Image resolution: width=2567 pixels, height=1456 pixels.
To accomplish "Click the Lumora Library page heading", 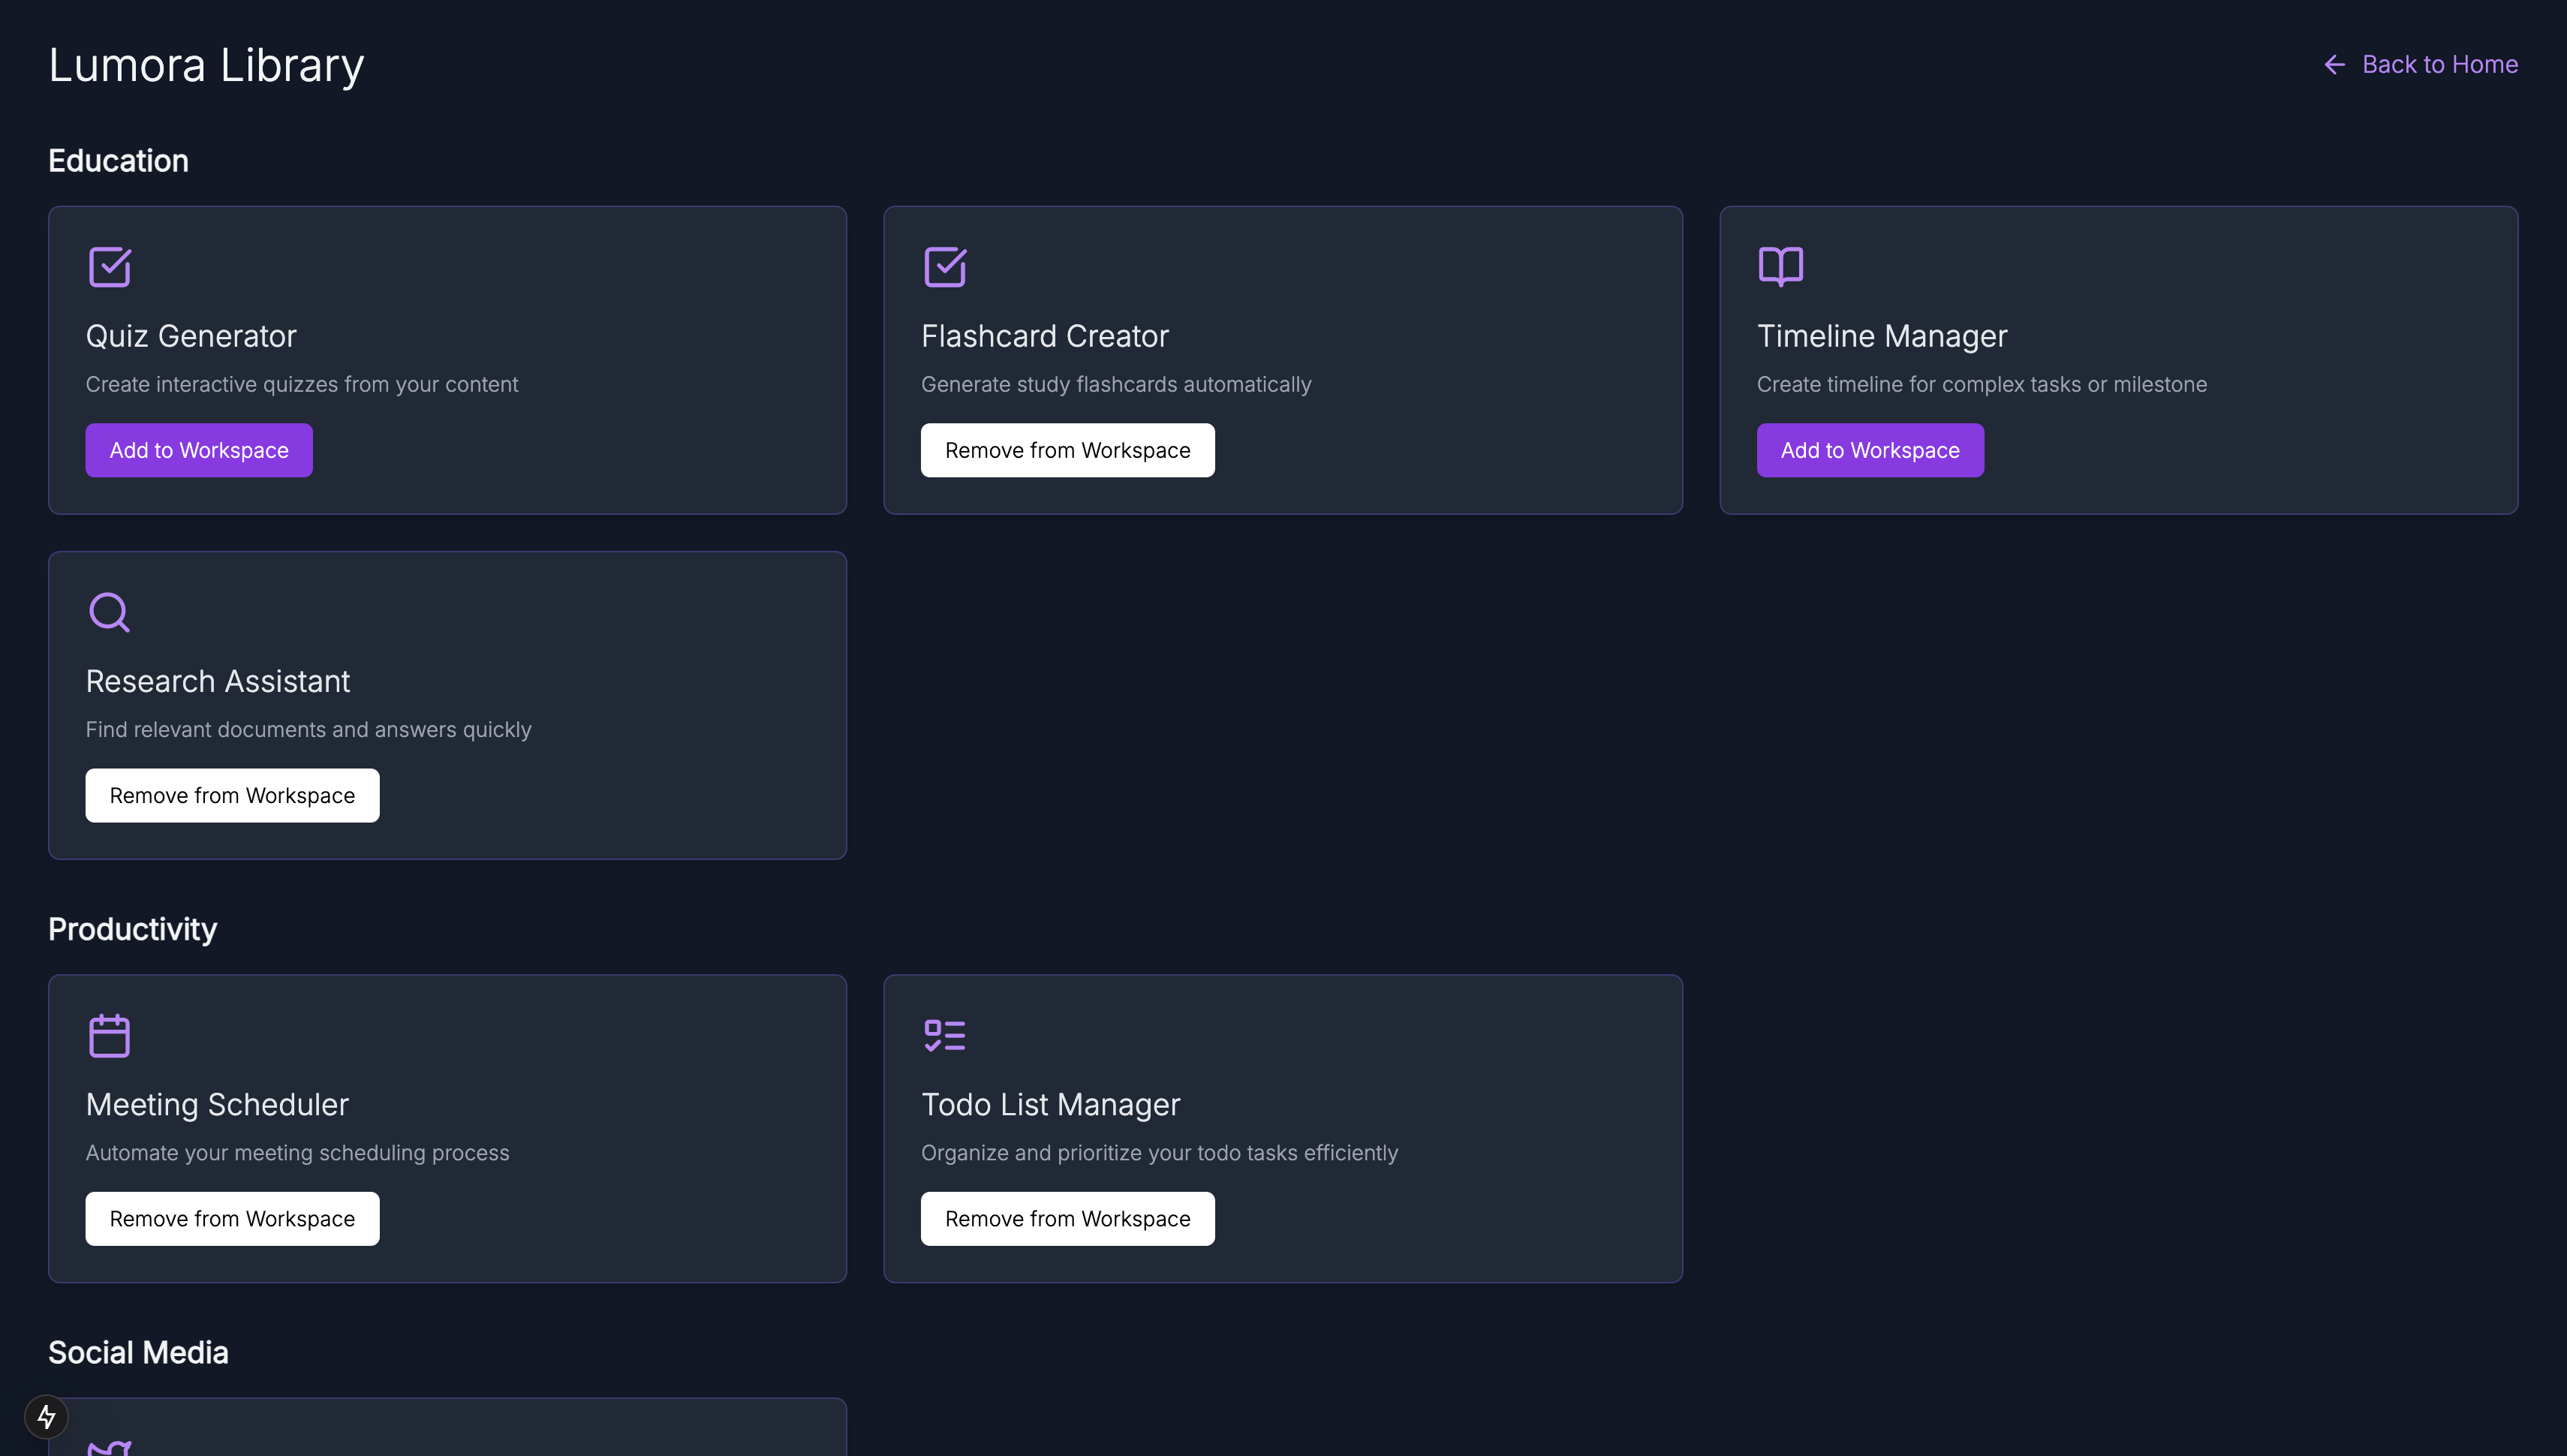I will click(x=206, y=66).
